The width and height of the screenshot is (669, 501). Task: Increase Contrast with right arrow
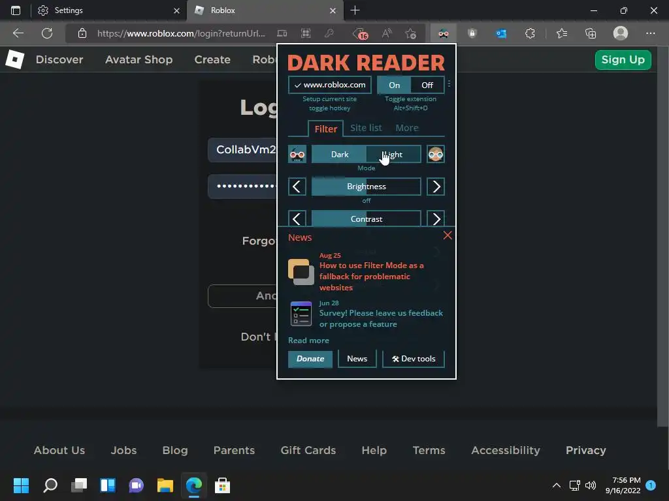tap(436, 219)
